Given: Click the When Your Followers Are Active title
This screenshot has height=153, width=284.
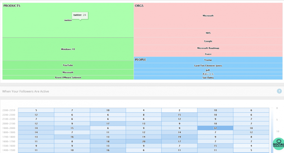Looking at the screenshot, I should 26,91.
